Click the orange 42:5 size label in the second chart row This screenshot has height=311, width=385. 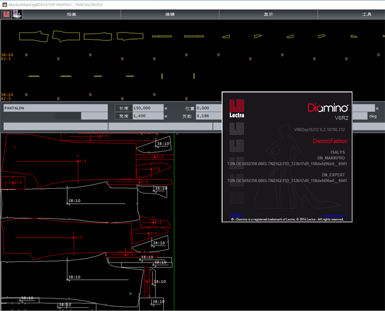(6, 99)
